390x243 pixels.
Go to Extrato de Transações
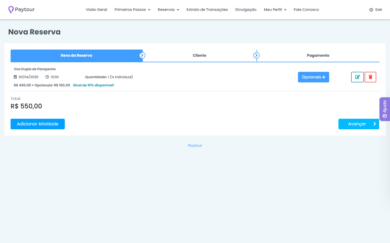(x=207, y=10)
